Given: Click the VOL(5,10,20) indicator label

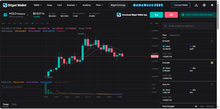Looking at the screenshot, I should click(x=6, y=82).
